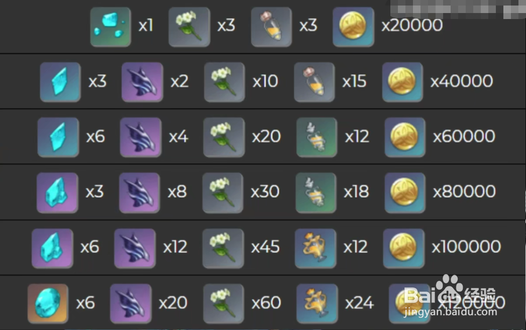Click the white flower icon labeled x45
Screen dimensions: 526x330
[223, 249]
